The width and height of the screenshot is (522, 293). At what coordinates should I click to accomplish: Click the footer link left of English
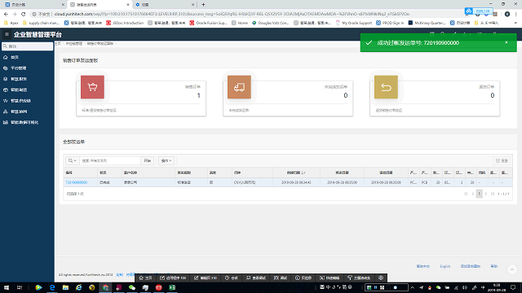[x=423, y=266]
